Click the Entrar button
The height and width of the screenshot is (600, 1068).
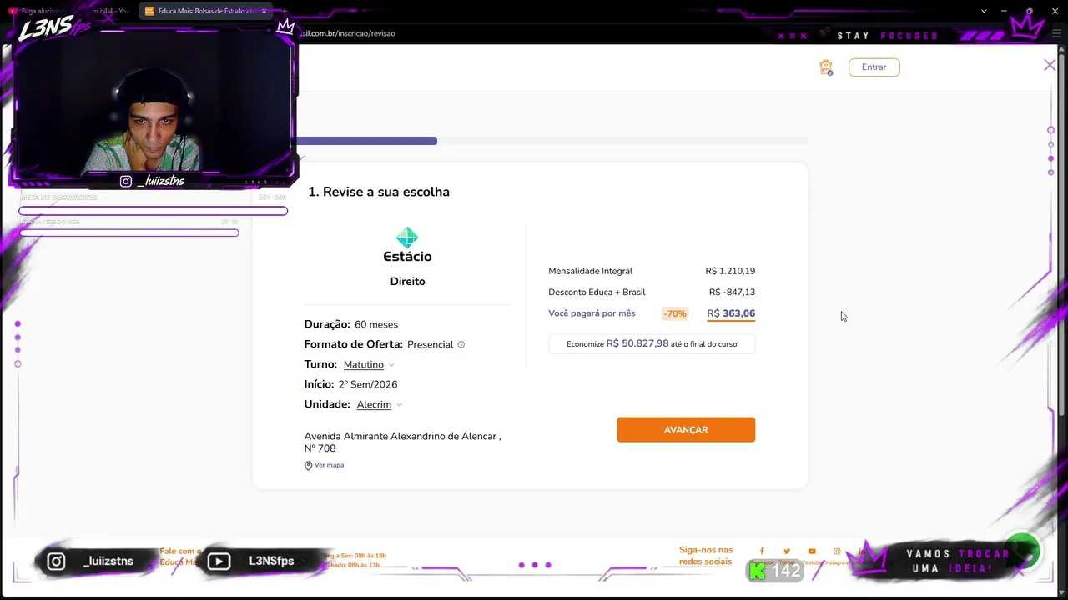click(874, 67)
